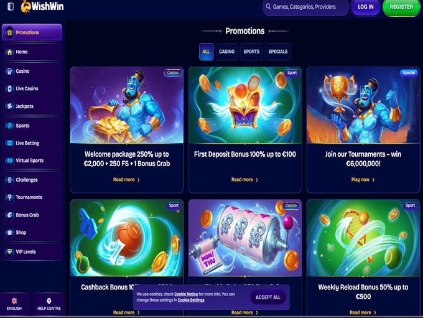Screen dimensions: 423x318
Task: Filter promotions by SPORTS
Action: coord(251,52)
